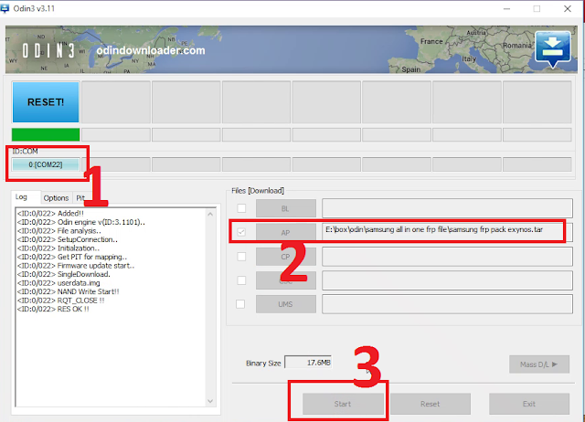Tick the UMS file checkbox
The width and height of the screenshot is (585, 422).
pos(240,304)
